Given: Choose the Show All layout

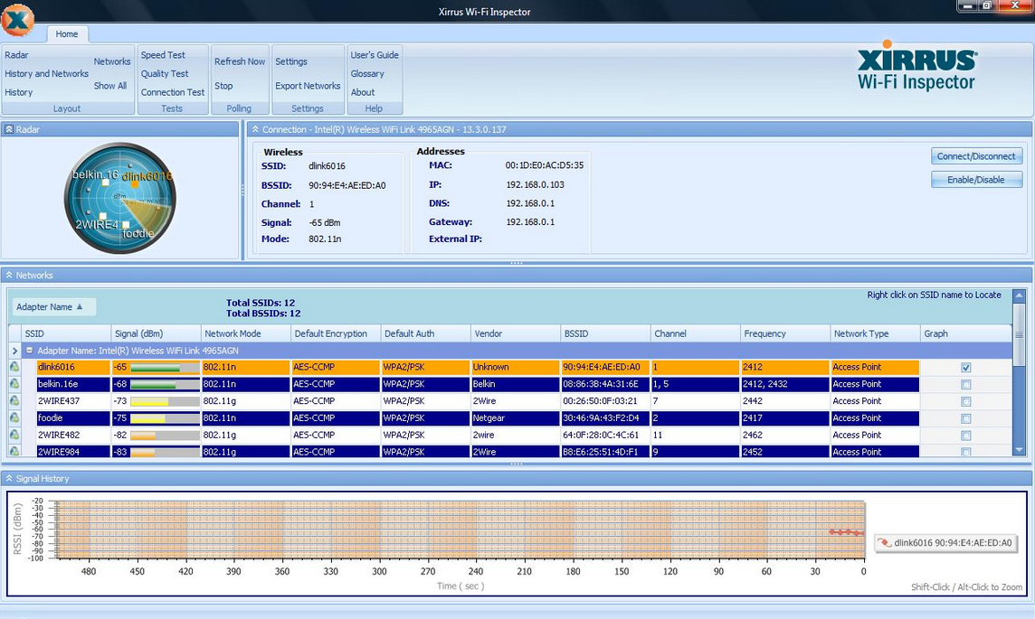Looking at the screenshot, I should (110, 86).
